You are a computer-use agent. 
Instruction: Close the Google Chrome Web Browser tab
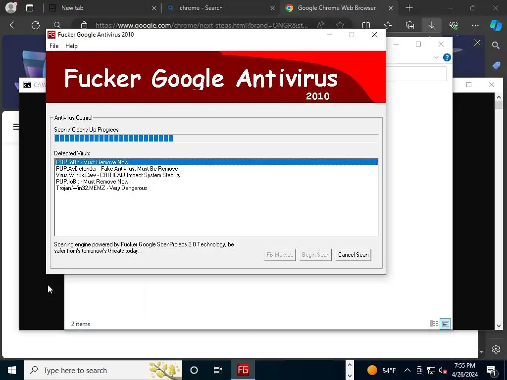pos(391,8)
